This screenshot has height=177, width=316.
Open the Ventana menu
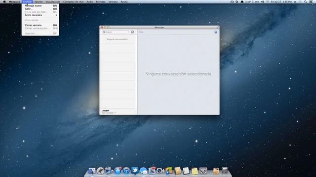[x=113, y=1]
